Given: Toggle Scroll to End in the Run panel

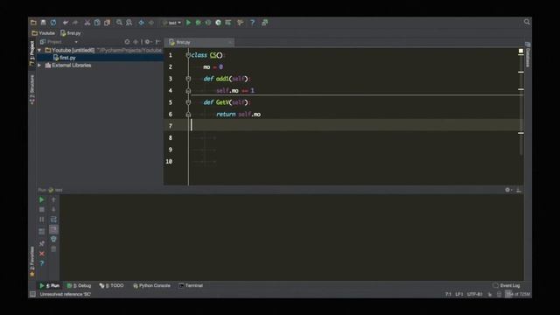Looking at the screenshot, I should tap(53, 229).
